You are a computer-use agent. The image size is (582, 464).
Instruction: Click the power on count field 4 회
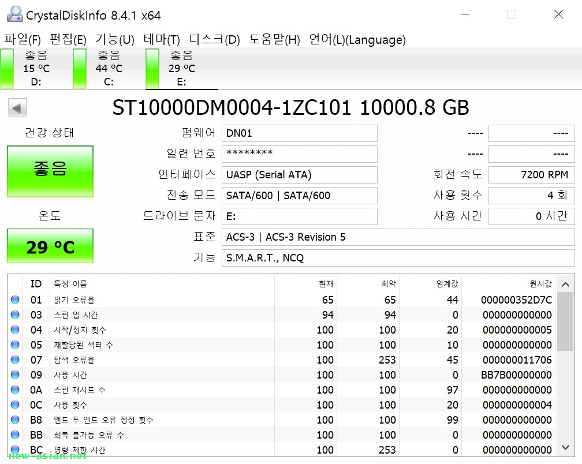532,196
